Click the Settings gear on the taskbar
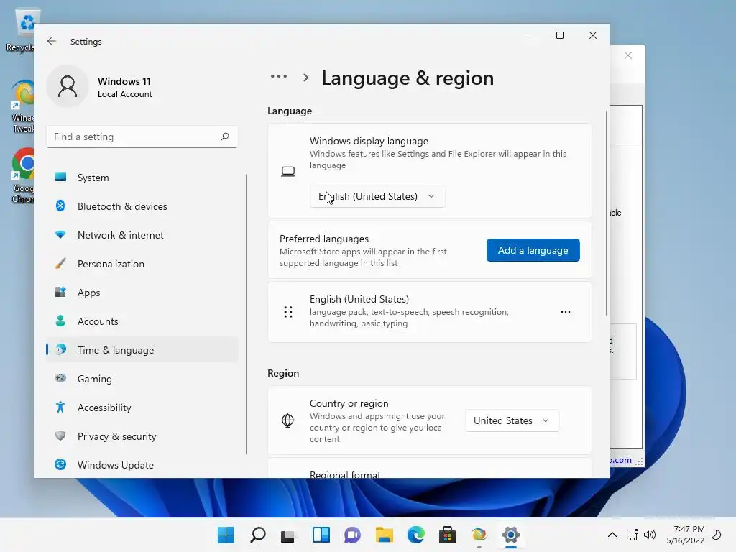Viewport: 736px width, 552px height. coord(511,535)
